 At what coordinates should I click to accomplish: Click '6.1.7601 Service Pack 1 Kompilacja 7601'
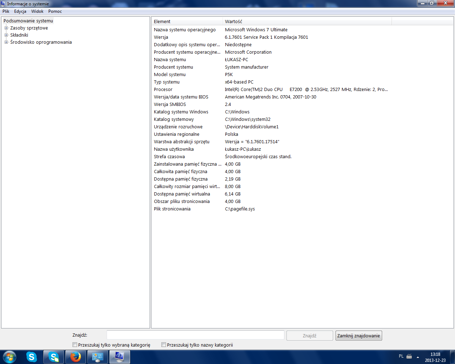tap(267, 37)
